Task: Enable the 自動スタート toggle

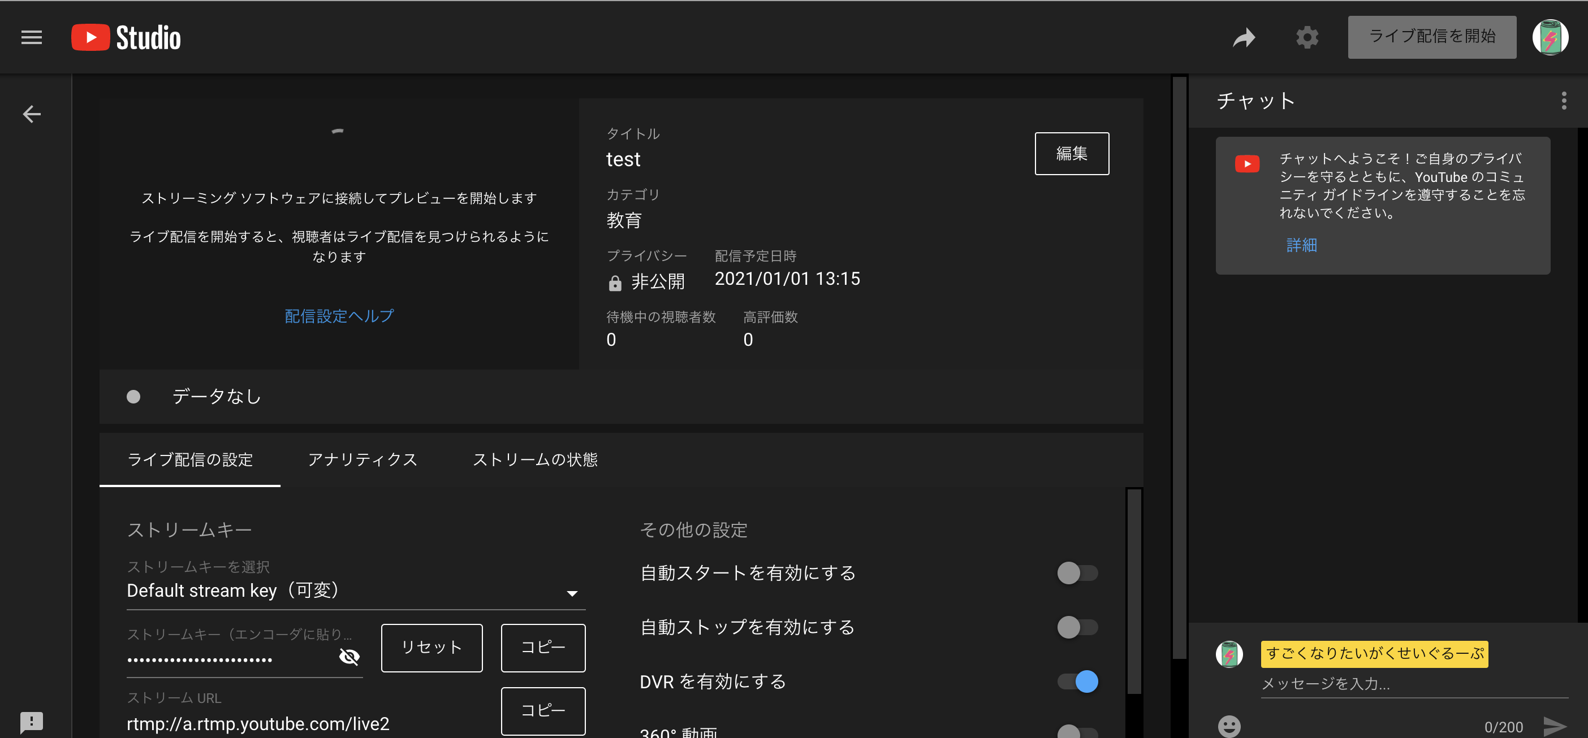Action: click(1077, 573)
